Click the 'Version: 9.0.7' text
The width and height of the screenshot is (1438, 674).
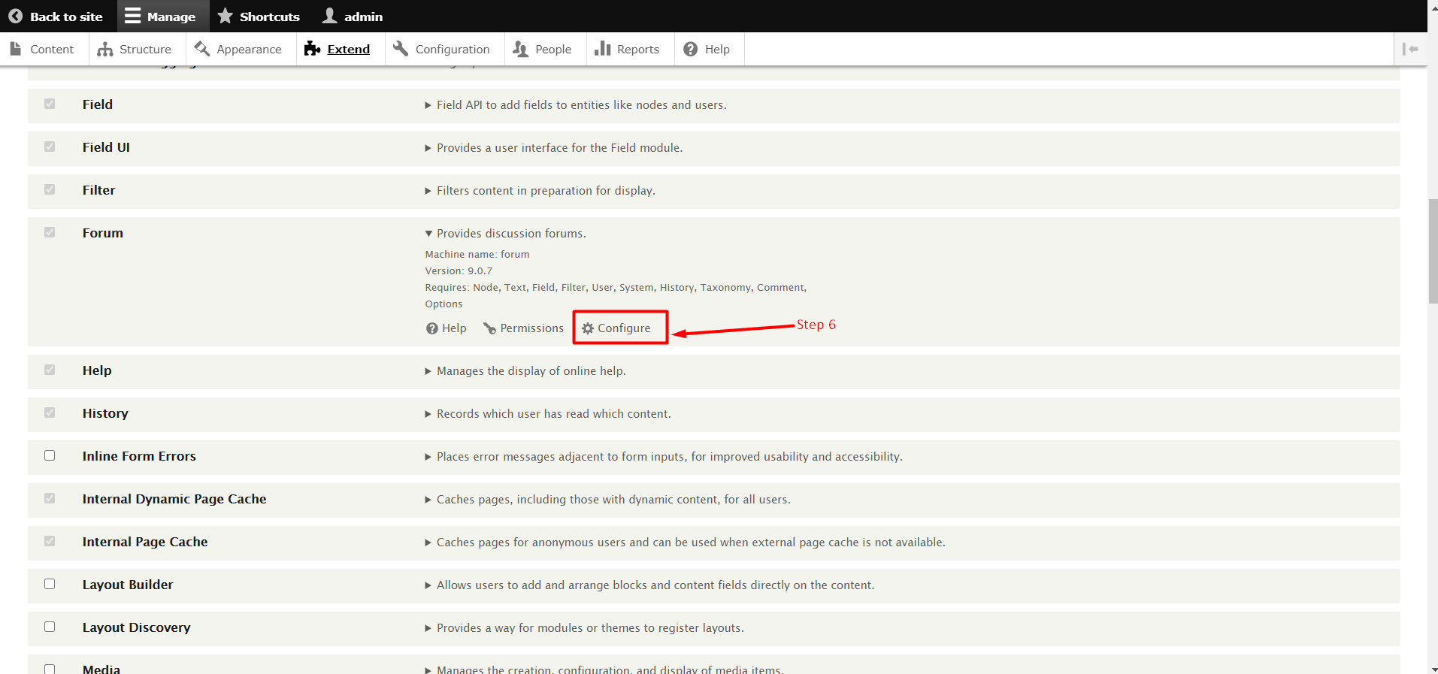point(459,271)
